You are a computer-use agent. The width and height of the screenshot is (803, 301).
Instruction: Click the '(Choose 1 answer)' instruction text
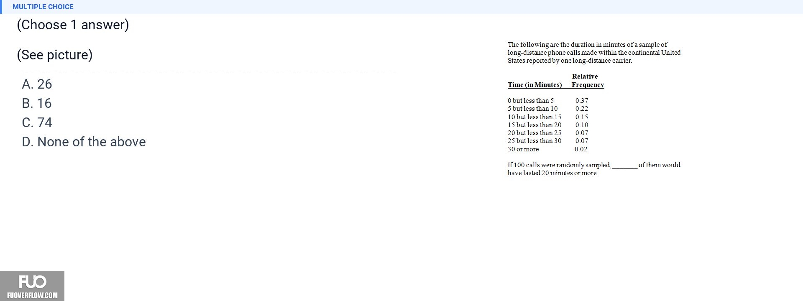click(73, 25)
